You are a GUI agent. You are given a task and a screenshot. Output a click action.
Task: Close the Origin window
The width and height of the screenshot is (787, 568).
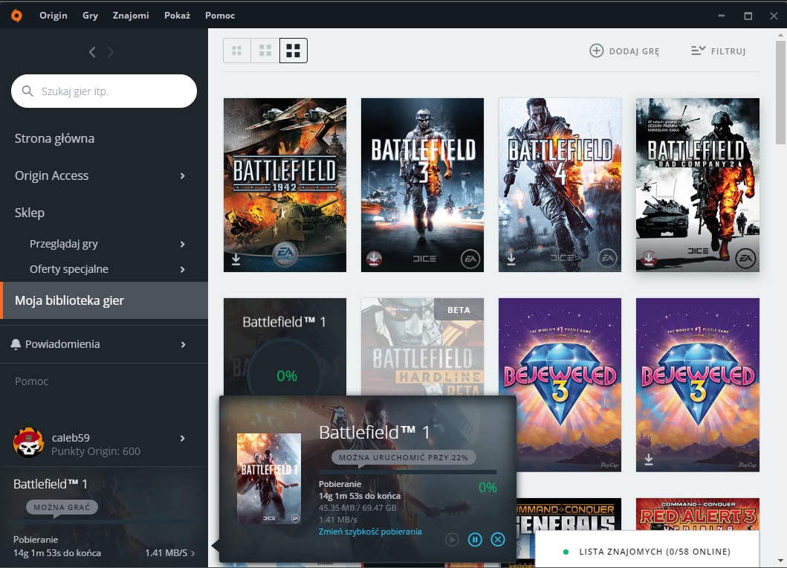click(774, 16)
